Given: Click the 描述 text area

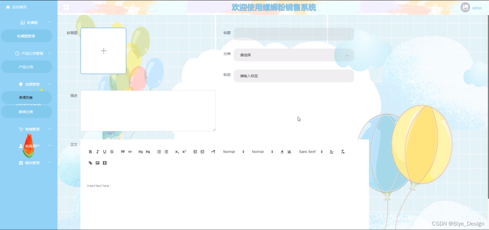Looking at the screenshot, I should click(x=148, y=111).
